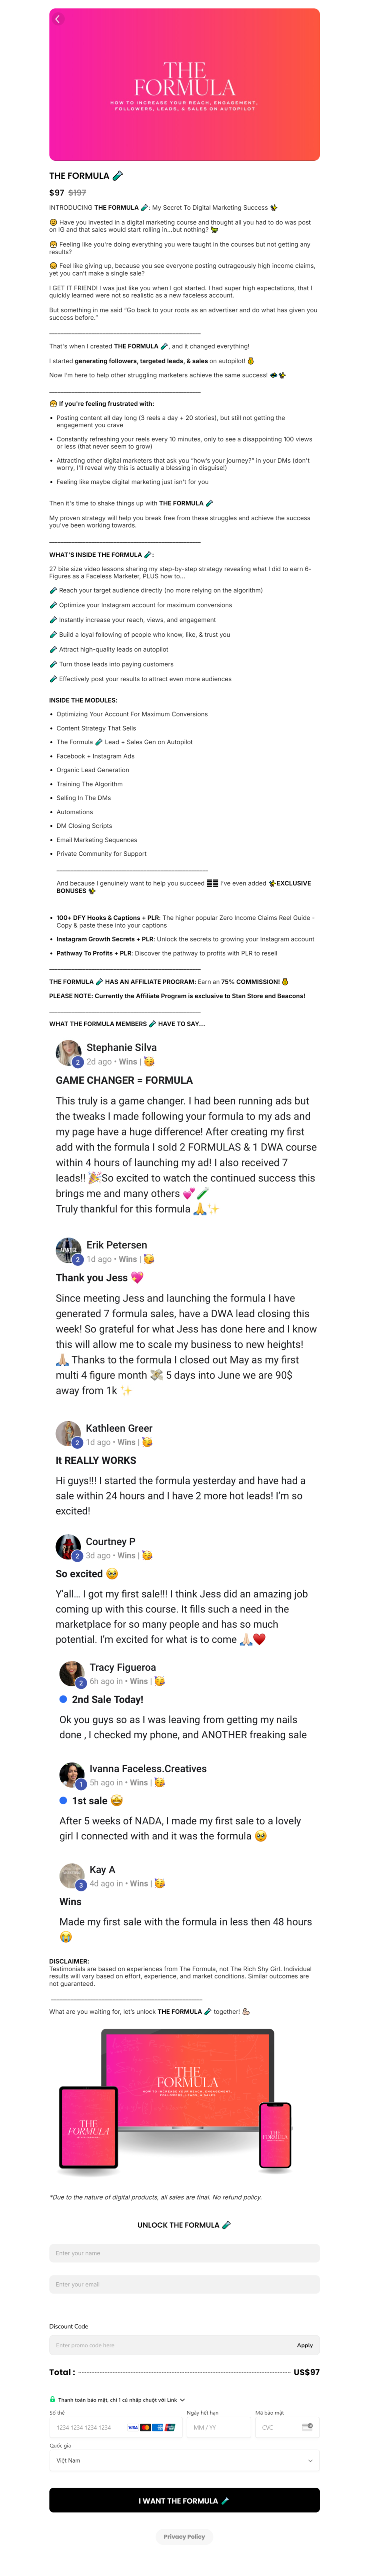The width and height of the screenshot is (369, 2576).
Task: Go back using the header arrow icon
Action: 58,19
